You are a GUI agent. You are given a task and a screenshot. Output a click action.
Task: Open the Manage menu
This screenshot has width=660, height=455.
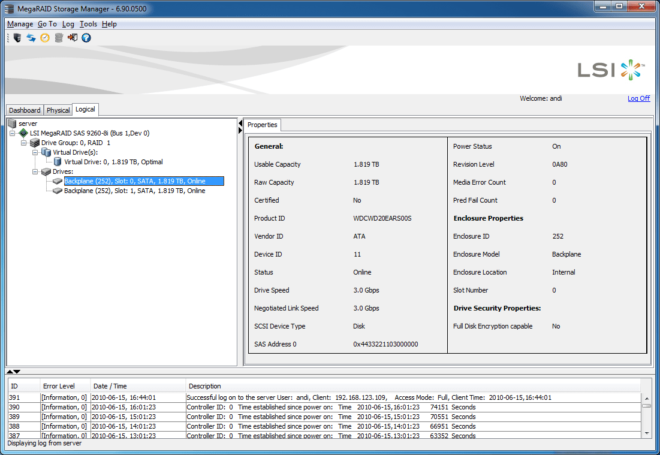coord(20,24)
